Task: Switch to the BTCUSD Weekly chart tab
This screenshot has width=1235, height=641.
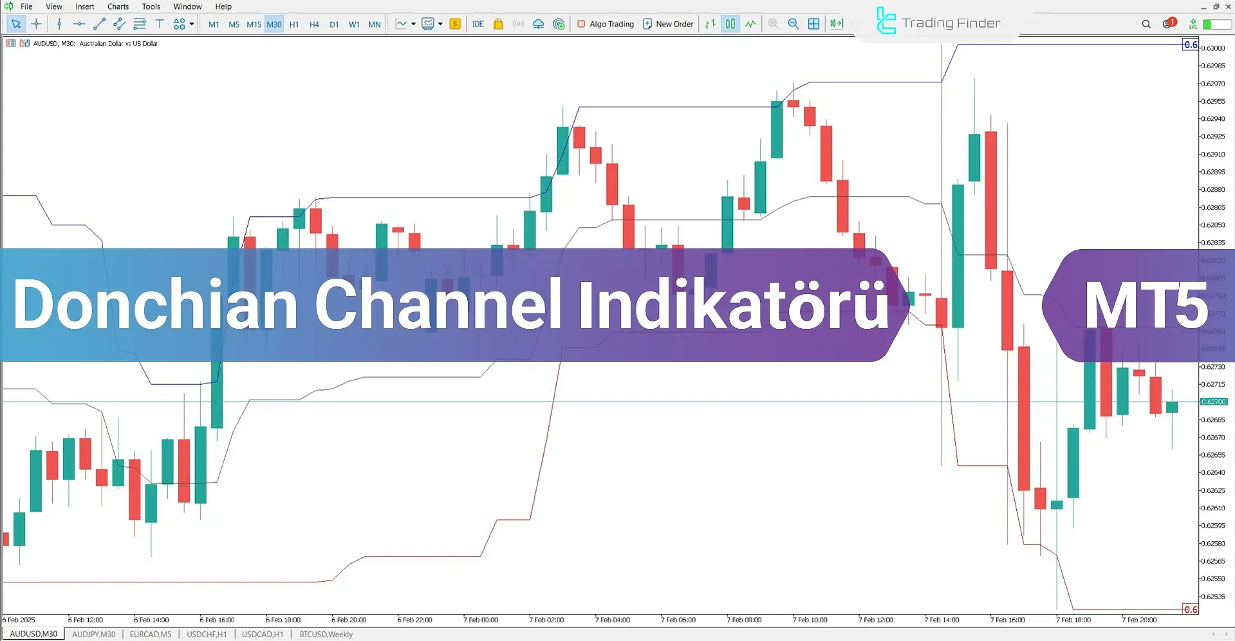Action: (x=326, y=634)
